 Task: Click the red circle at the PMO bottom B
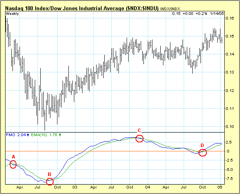(x=50, y=181)
